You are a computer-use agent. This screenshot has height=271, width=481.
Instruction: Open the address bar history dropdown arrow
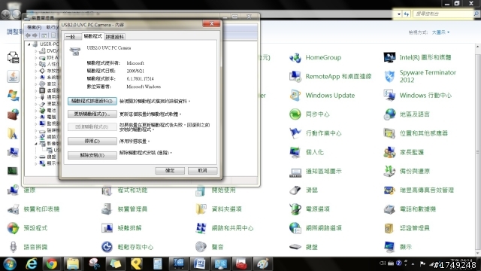[399, 14]
